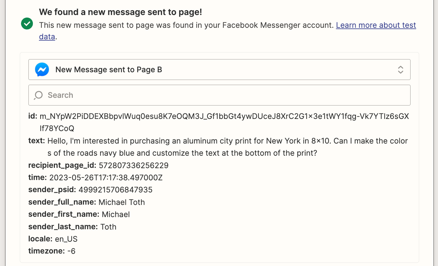This screenshot has height=266, width=438.
Task: Focus the Search input field
Action: click(x=223, y=95)
